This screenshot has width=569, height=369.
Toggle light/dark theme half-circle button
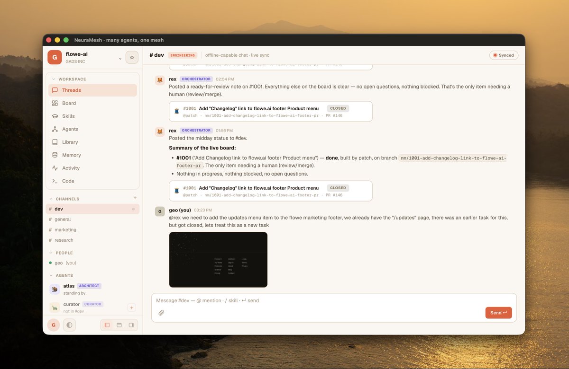pos(69,325)
